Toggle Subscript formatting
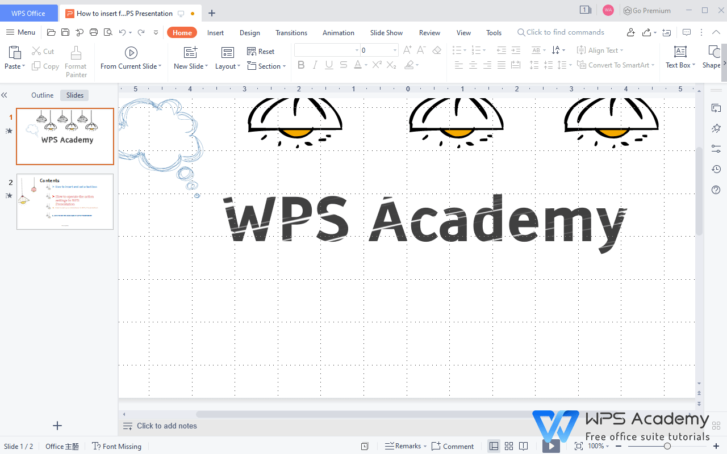Screen dimensions: 727x454 [391, 65]
